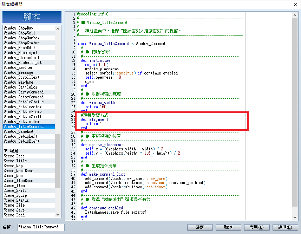Select the Window_BattleLog script
301x234 pixels.
(x=29, y=87)
